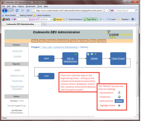
Task: Open the File menu
Action: point(4,6)
